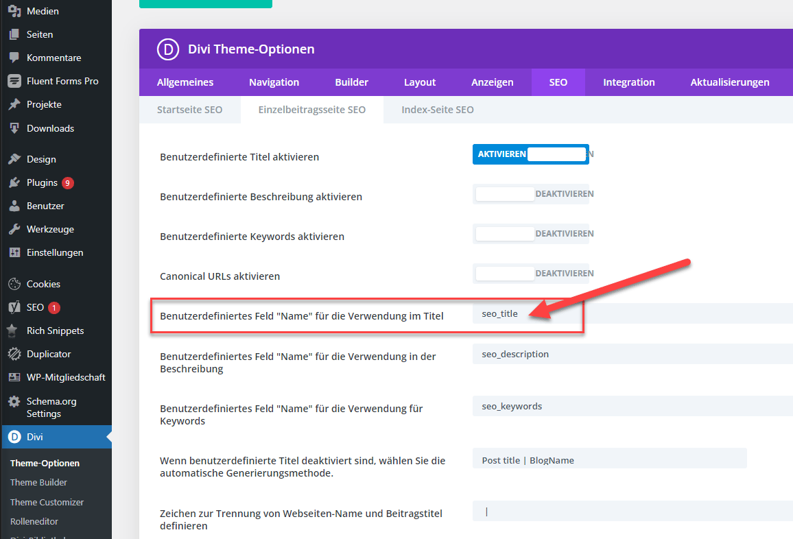Toggle Canonical URLs aktivieren switch
This screenshot has width=793, height=539.
click(x=530, y=274)
